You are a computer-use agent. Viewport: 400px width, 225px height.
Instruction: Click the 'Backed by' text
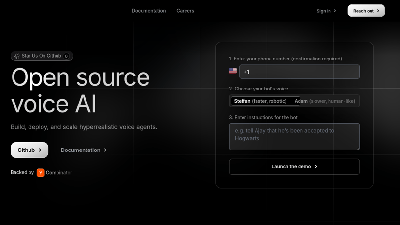click(x=22, y=172)
